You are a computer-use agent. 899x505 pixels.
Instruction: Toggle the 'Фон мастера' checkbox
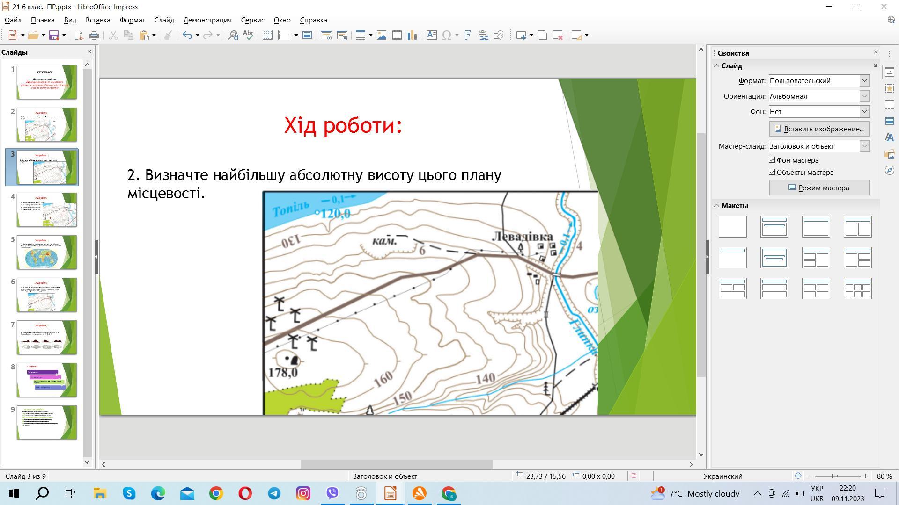[x=772, y=160]
